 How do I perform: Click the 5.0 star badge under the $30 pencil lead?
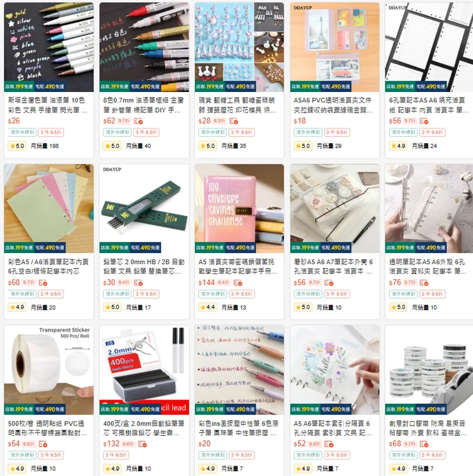112,307
